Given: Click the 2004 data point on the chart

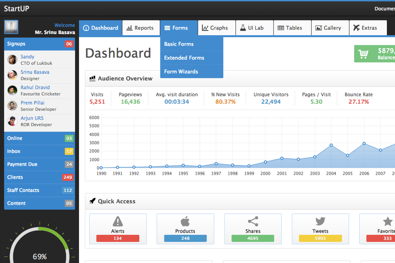Looking at the screenshot, I should [x=331, y=145].
